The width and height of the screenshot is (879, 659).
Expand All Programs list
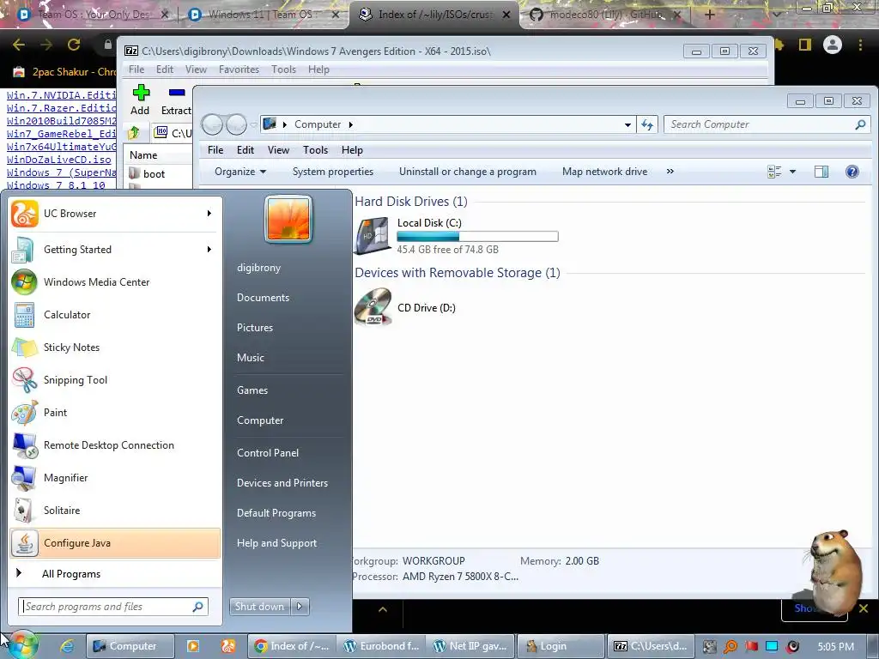pyautogui.click(x=115, y=574)
